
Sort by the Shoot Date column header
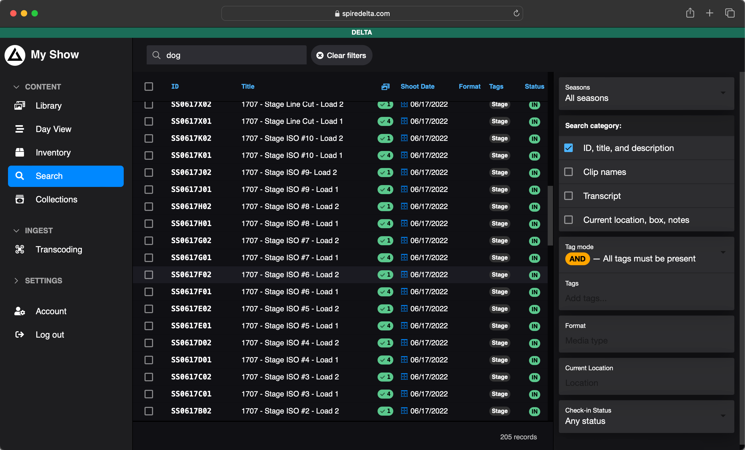[417, 87]
